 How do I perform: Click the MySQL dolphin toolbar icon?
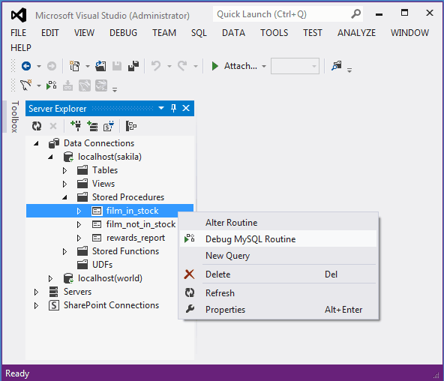[25, 85]
